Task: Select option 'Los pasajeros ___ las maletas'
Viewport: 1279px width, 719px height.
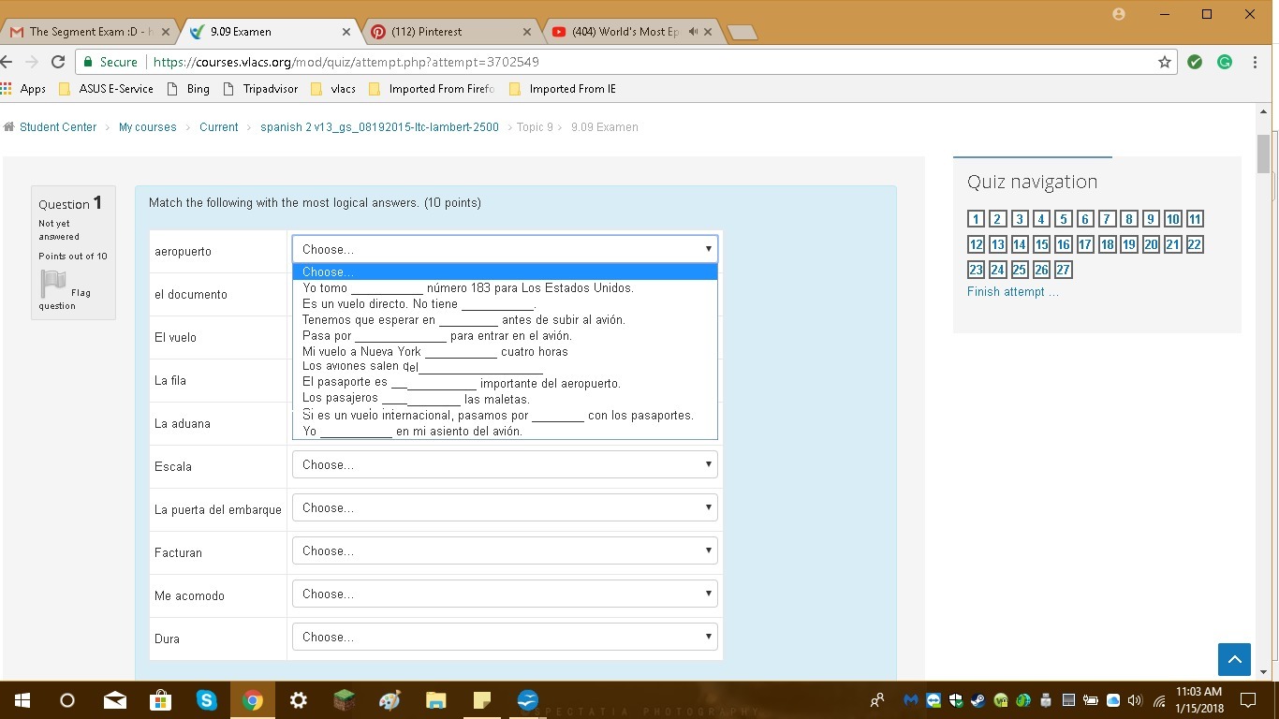Action: (505, 399)
